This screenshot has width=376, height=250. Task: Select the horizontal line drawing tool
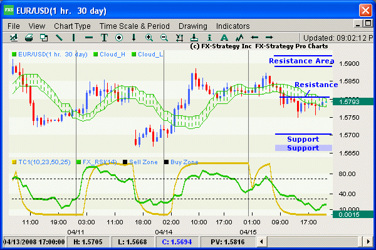(x=89, y=38)
